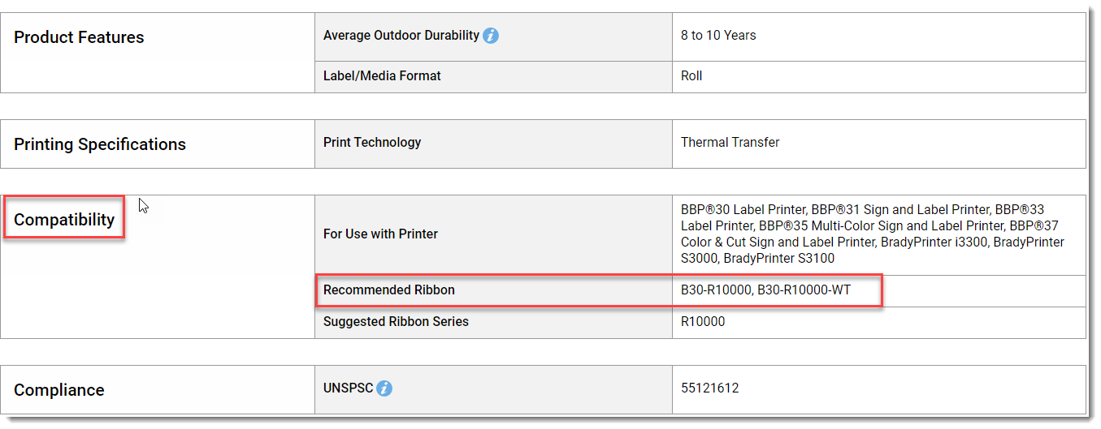Click the UNSPSC label text
The height and width of the screenshot is (429, 1101).
pos(348,388)
